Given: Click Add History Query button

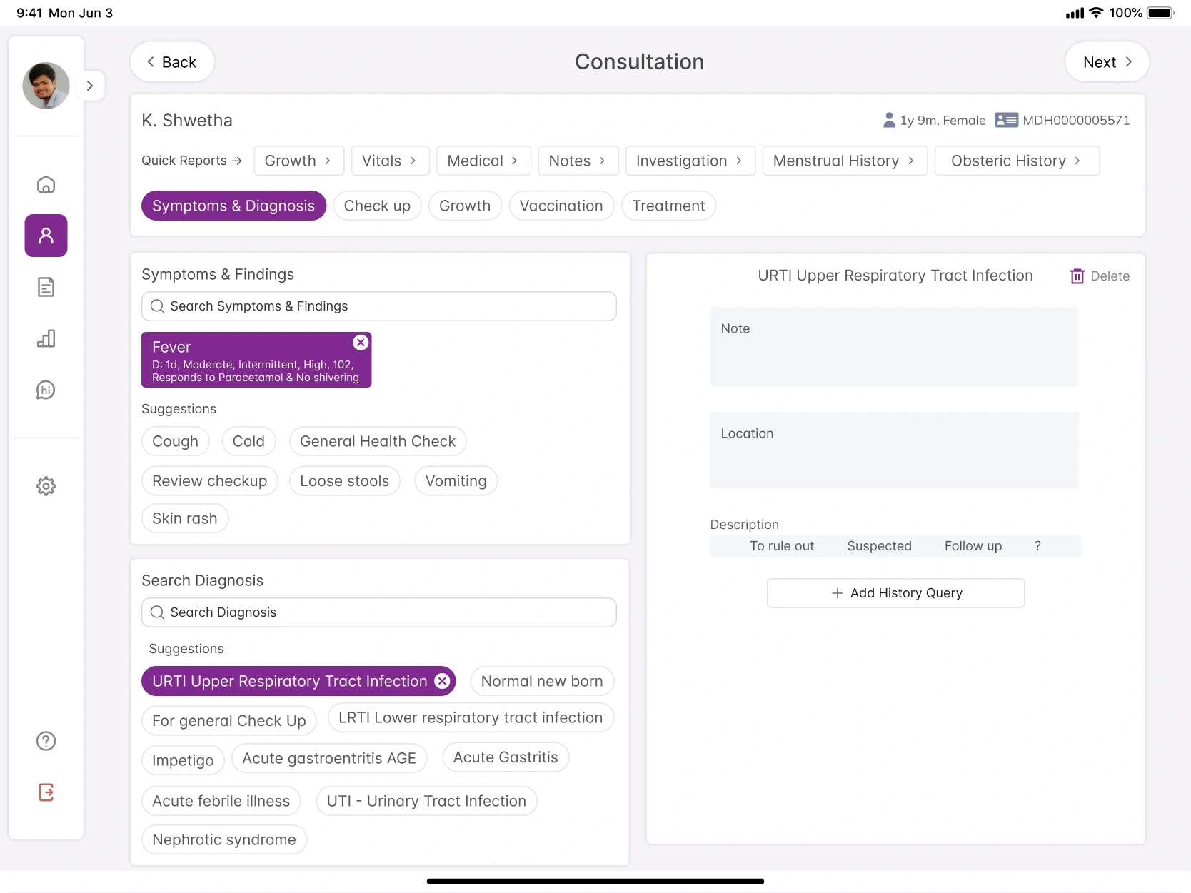Looking at the screenshot, I should point(895,593).
